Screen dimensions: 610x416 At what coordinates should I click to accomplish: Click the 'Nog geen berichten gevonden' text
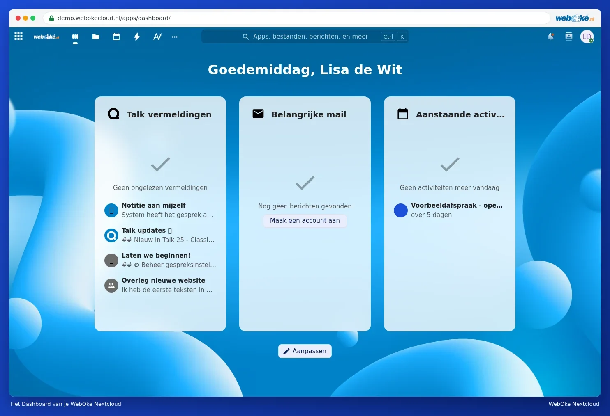[x=305, y=206]
